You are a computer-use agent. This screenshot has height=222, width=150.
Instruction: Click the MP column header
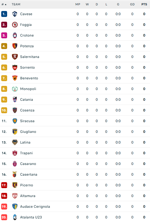point(78,4)
